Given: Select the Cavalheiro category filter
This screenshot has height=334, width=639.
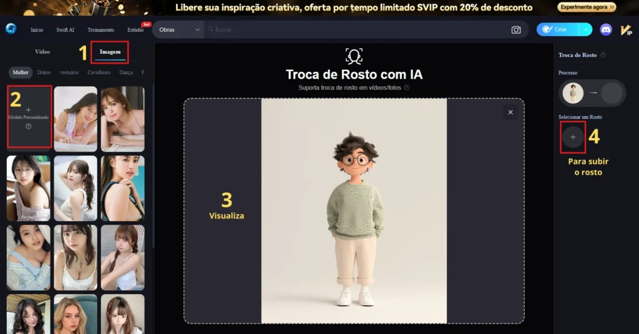Looking at the screenshot, I should coord(99,72).
